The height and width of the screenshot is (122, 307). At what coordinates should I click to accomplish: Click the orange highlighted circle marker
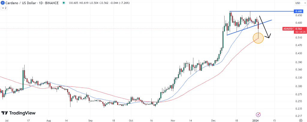click(258, 38)
